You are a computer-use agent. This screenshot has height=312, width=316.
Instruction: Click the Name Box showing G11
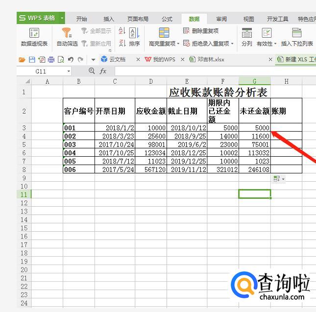point(41,72)
